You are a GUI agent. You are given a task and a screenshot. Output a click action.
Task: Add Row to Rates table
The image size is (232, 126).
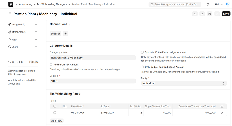coord(57,121)
